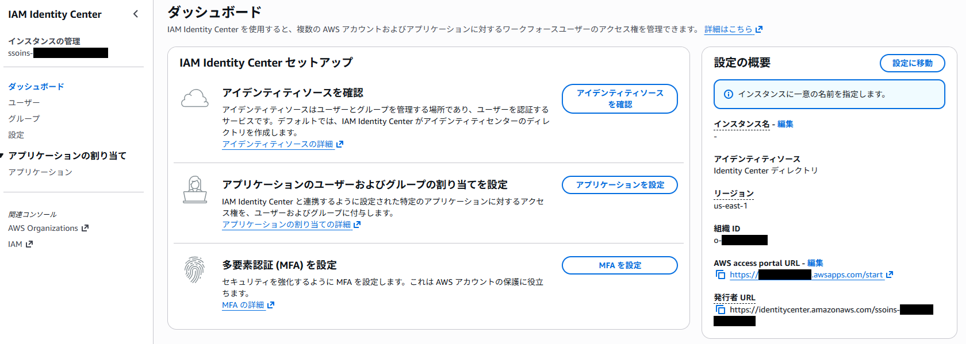Click the 設定に移動 button
The image size is (966, 344).
click(x=912, y=63)
